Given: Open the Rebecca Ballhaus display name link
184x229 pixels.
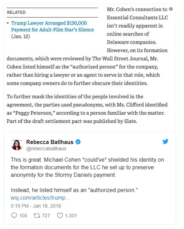Looking at the screenshot, I should pos(50,142).
